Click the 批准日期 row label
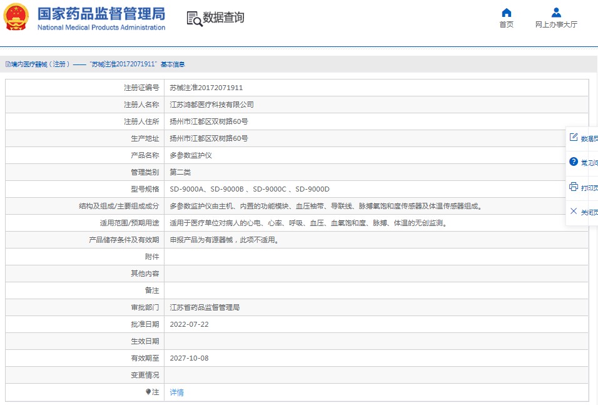Viewport: 598px width, 405px height. (145, 324)
